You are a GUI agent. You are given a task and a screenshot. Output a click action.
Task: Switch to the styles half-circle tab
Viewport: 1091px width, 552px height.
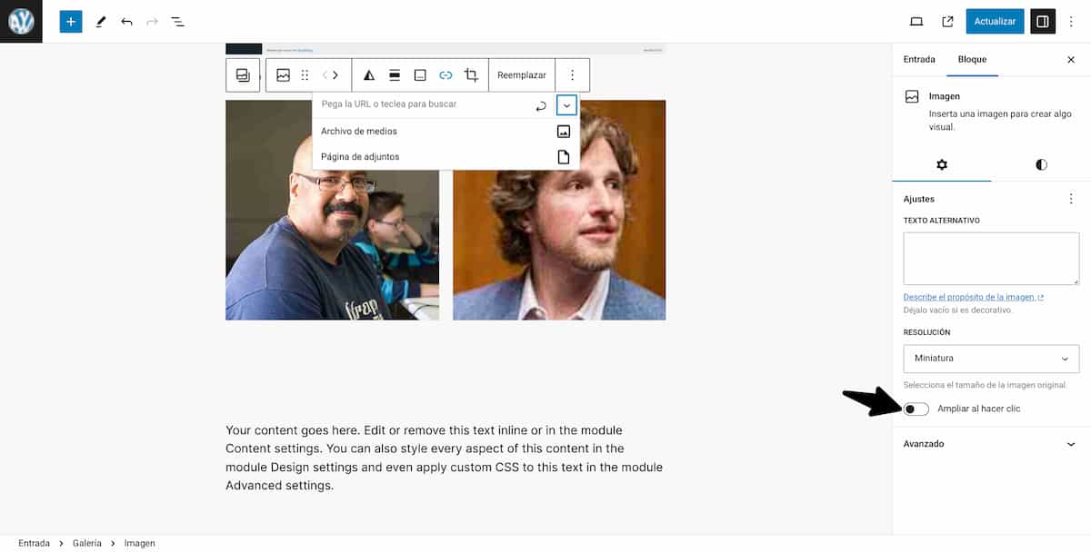[x=1041, y=164]
